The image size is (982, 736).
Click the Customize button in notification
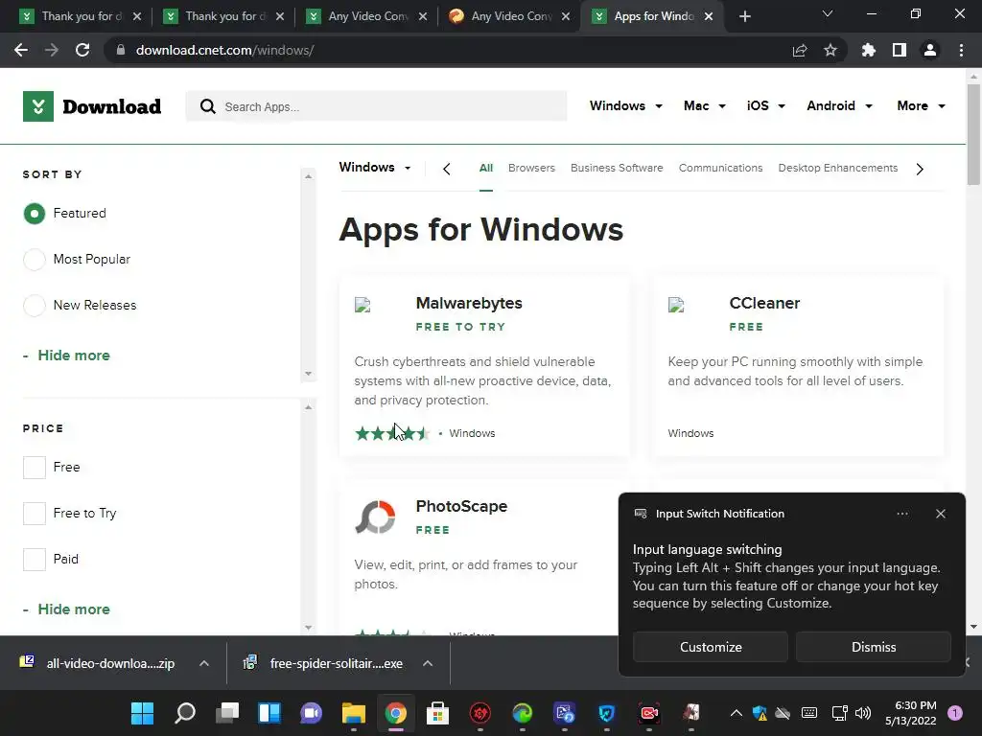[711, 647]
